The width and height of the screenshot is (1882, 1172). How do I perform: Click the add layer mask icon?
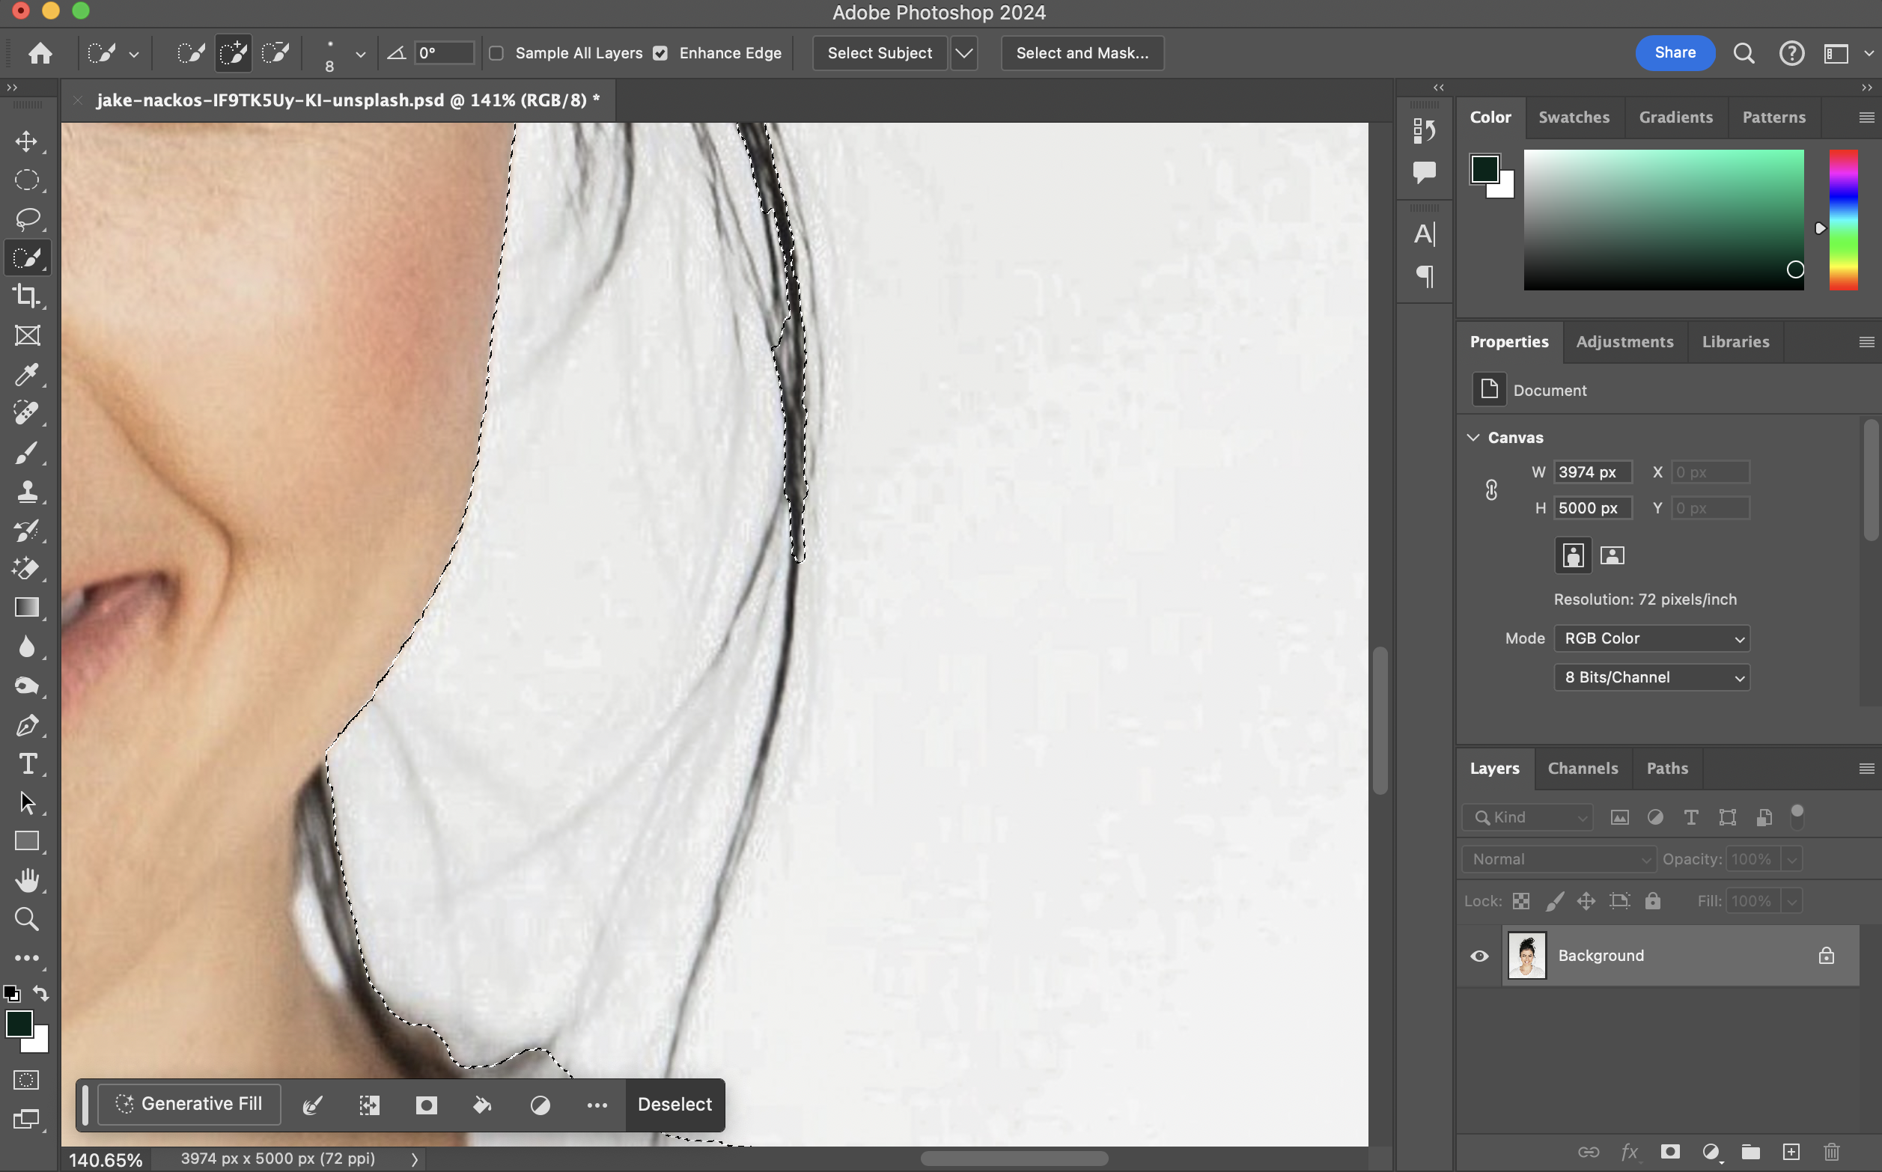tap(1669, 1152)
